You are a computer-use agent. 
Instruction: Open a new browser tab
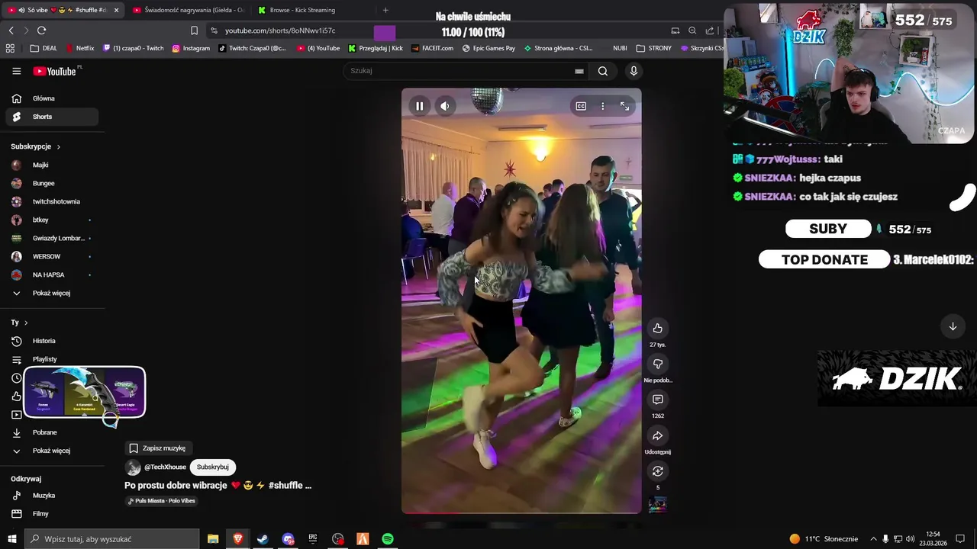385,10
